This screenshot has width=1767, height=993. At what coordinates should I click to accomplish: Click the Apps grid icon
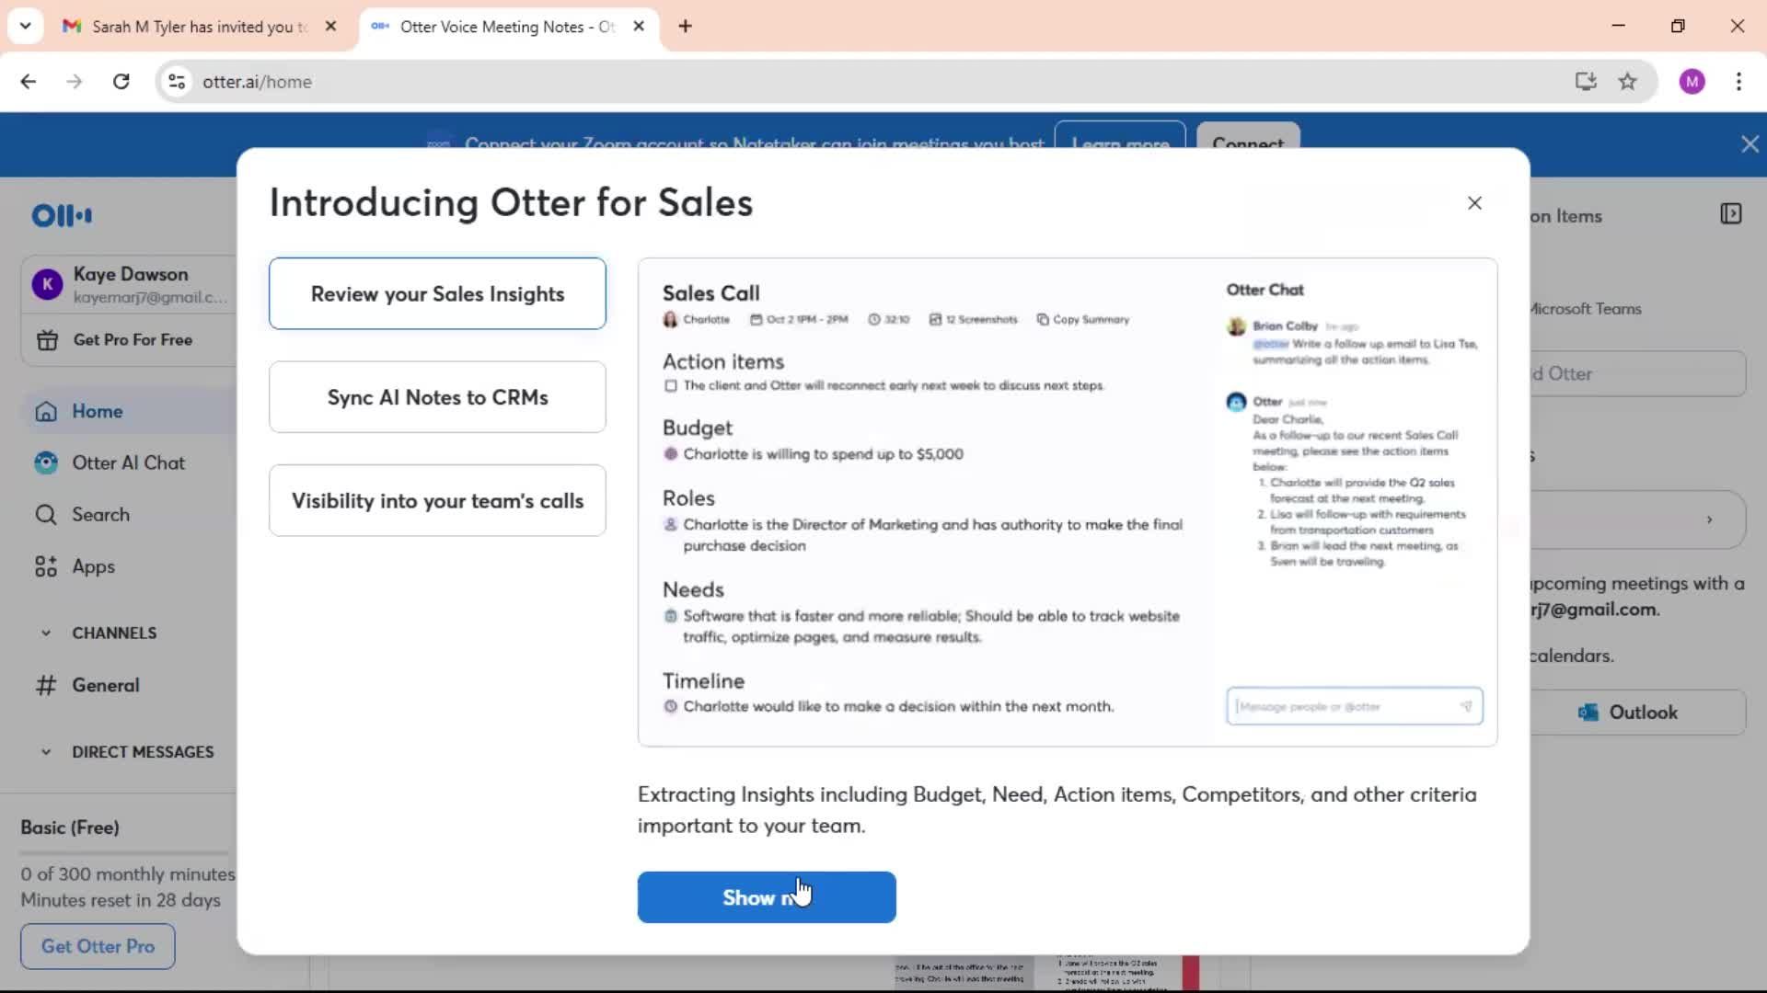pyautogui.click(x=46, y=566)
